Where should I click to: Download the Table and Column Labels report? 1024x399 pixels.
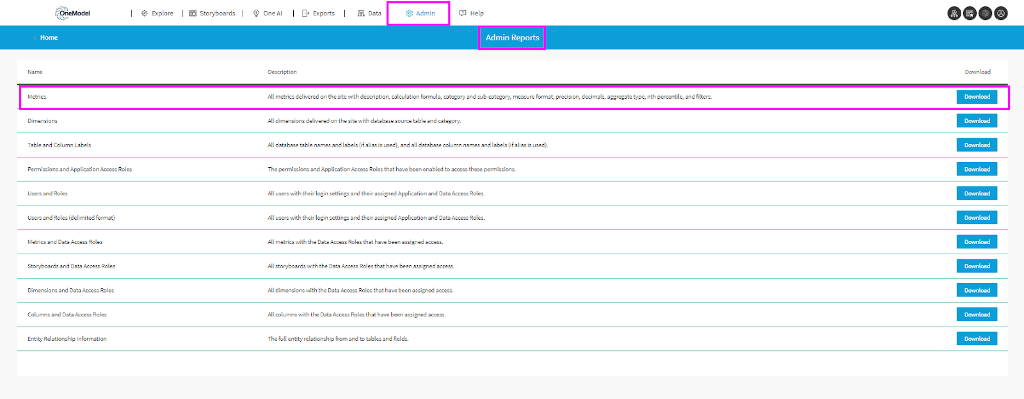(977, 145)
